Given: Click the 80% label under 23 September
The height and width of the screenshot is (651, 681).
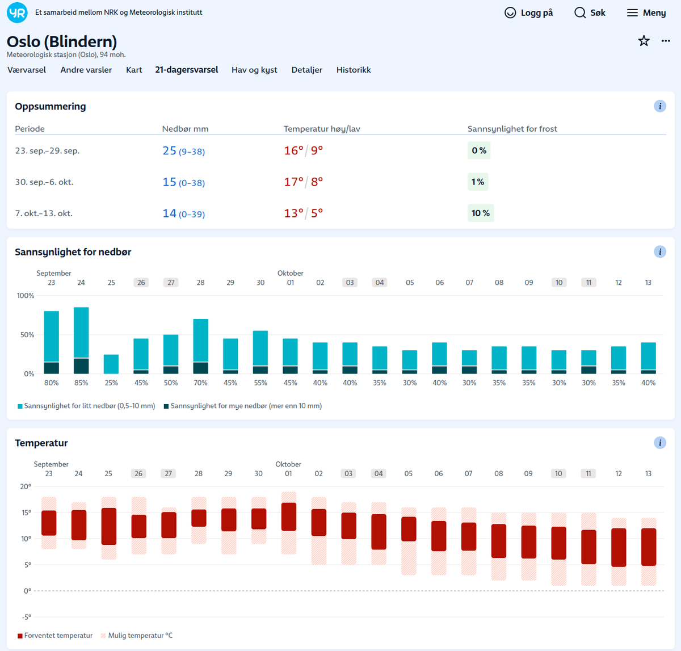Looking at the screenshot, I should tap(52, 383).
